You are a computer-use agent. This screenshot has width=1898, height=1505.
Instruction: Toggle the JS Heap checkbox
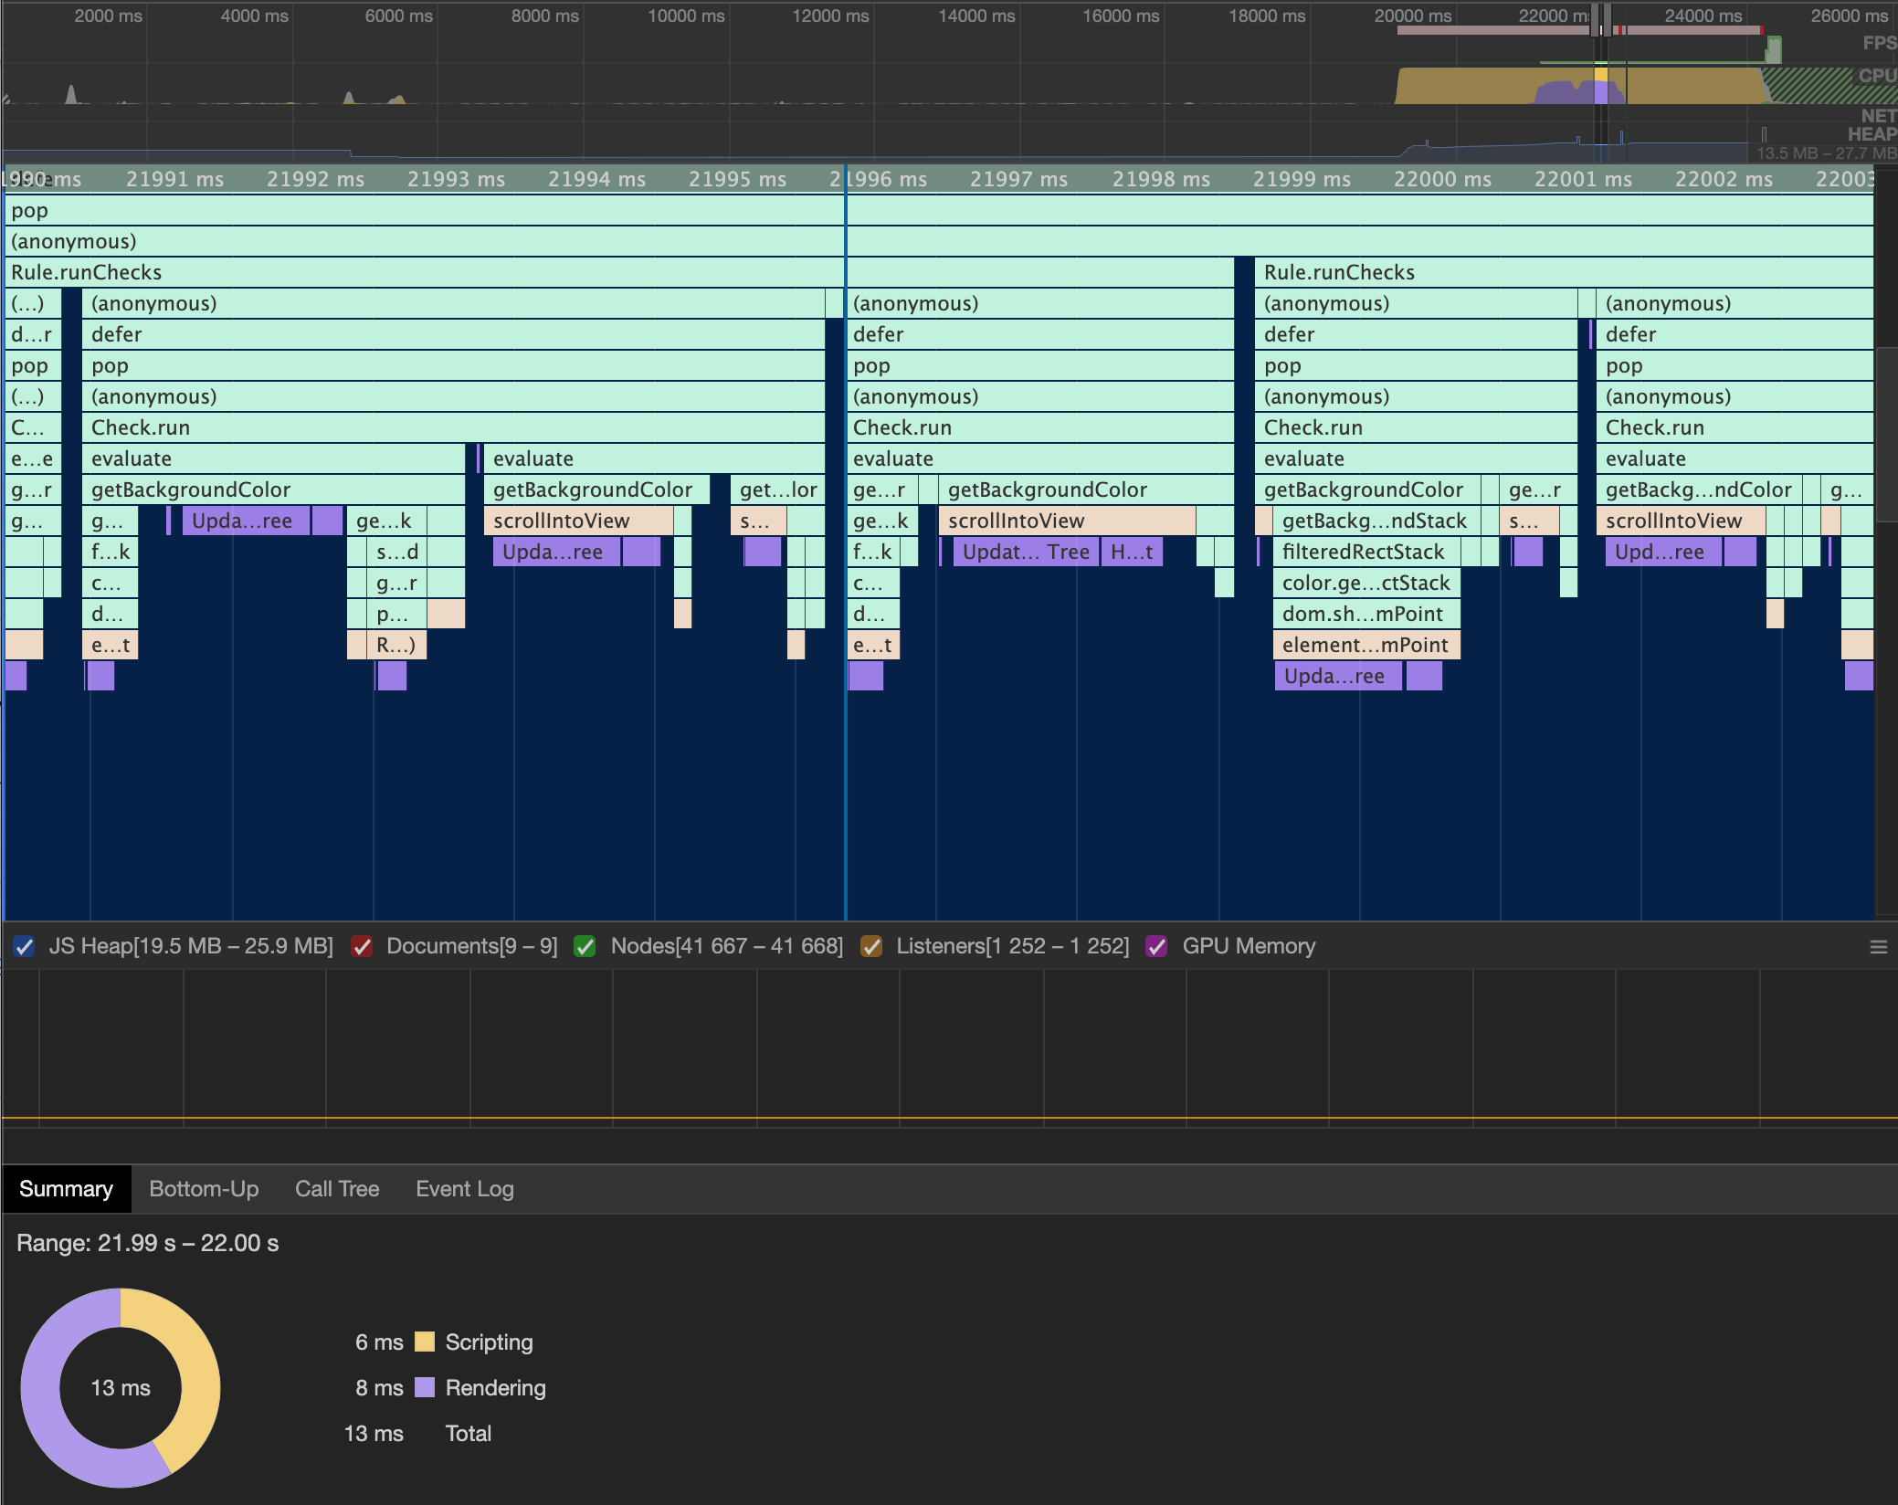pos(25,946)
